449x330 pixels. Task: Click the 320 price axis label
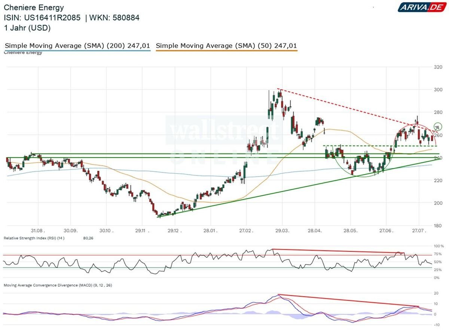[438, 67]
